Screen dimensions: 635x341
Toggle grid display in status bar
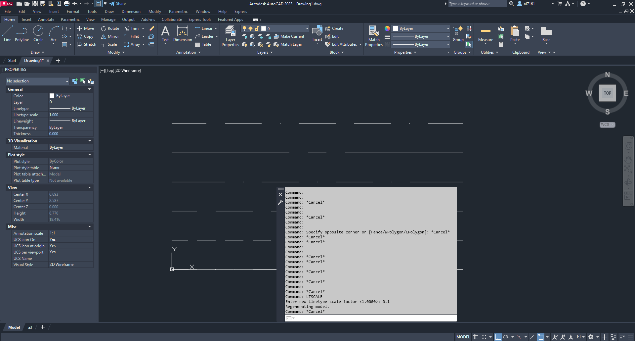point(476,337)
